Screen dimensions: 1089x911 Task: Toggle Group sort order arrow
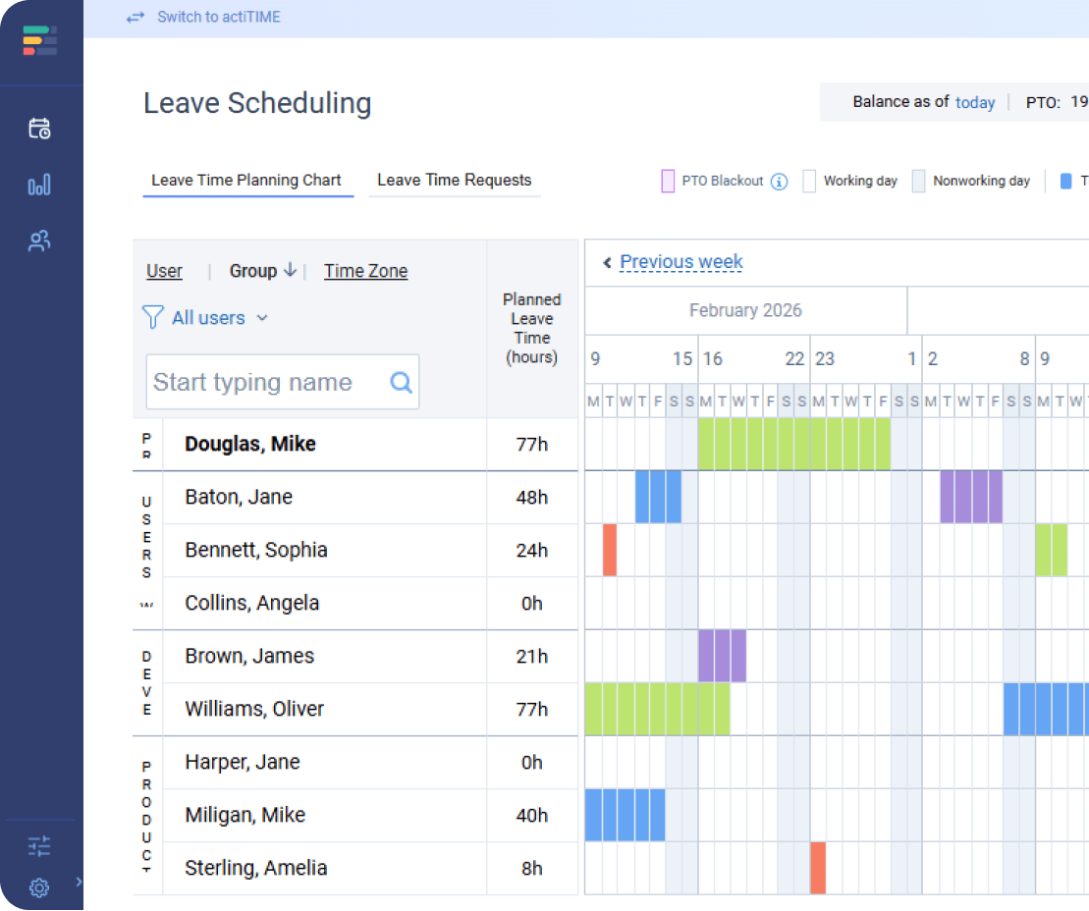tap(290, 271)
